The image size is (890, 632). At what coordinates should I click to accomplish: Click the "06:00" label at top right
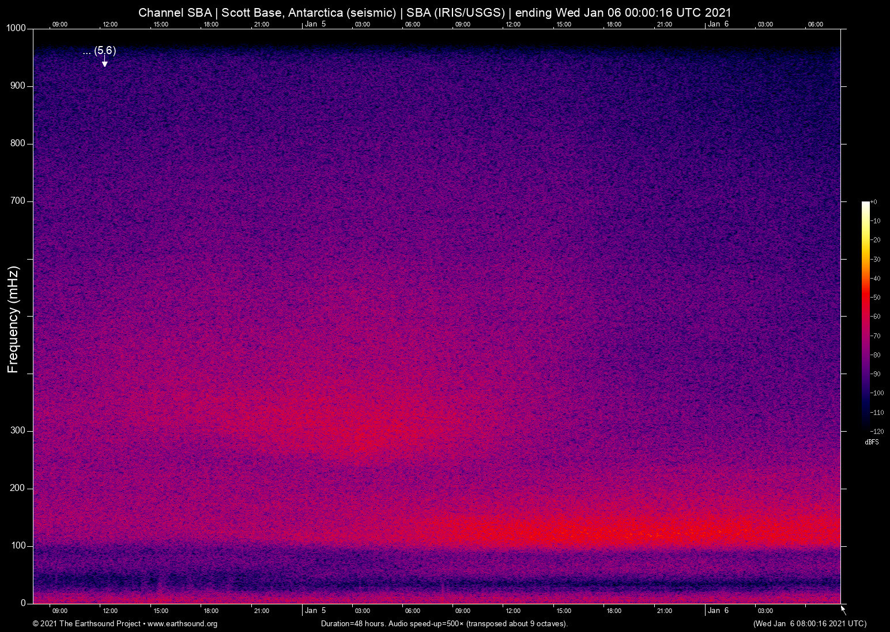816,24
